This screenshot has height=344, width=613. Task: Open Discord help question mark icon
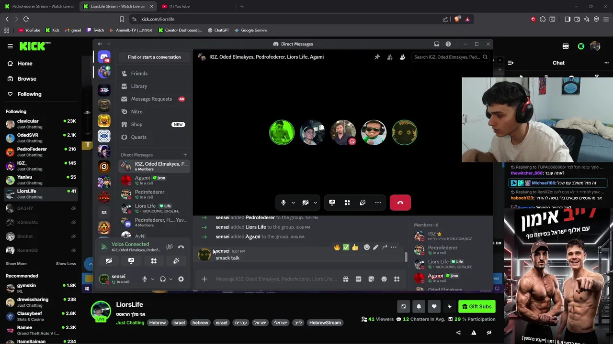coord(448,44)
